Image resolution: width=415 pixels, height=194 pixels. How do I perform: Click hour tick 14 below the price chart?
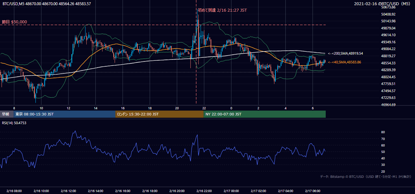[x=95, y=108]
